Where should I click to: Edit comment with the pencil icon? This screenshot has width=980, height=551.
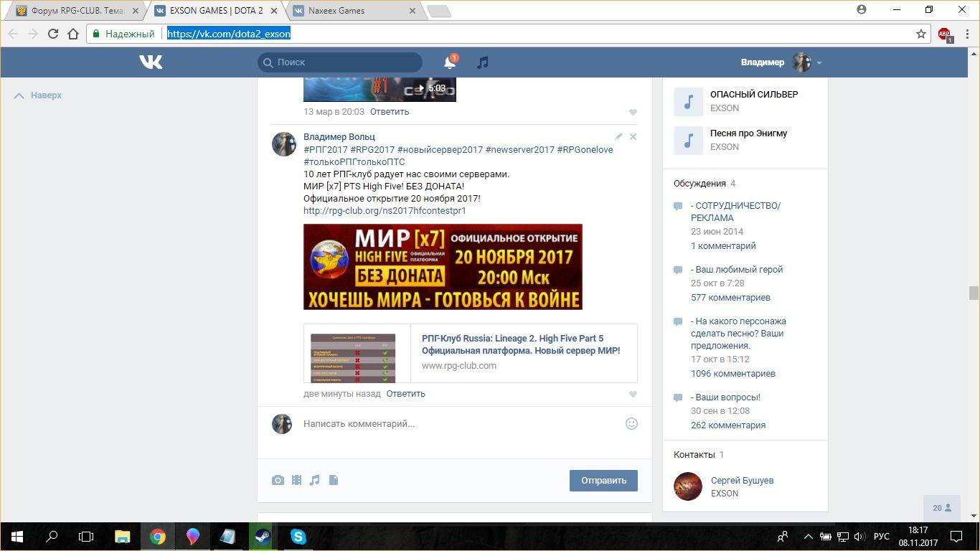pyautogui.click(x=619, y=136)
